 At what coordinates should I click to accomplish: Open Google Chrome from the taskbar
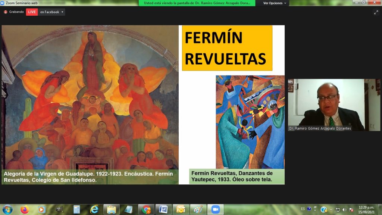click(x=146, y=209)
